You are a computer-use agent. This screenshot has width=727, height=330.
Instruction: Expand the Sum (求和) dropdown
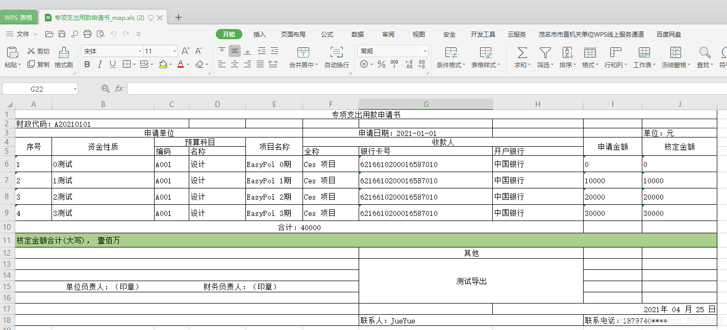point(529,65)
